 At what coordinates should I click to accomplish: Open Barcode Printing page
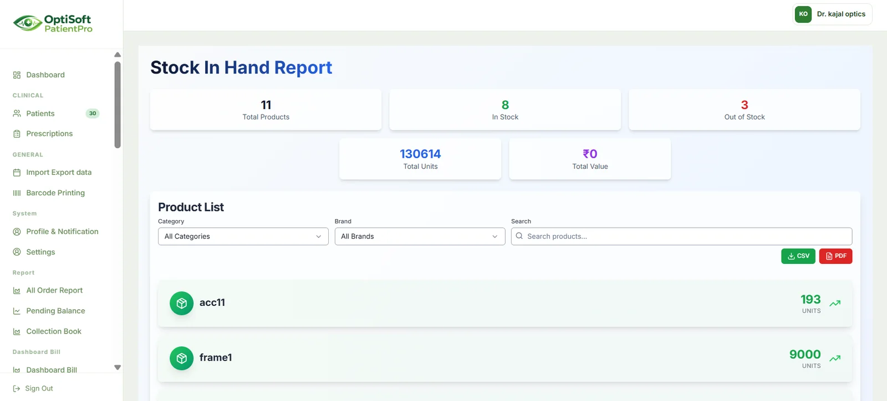pos(55,193)
